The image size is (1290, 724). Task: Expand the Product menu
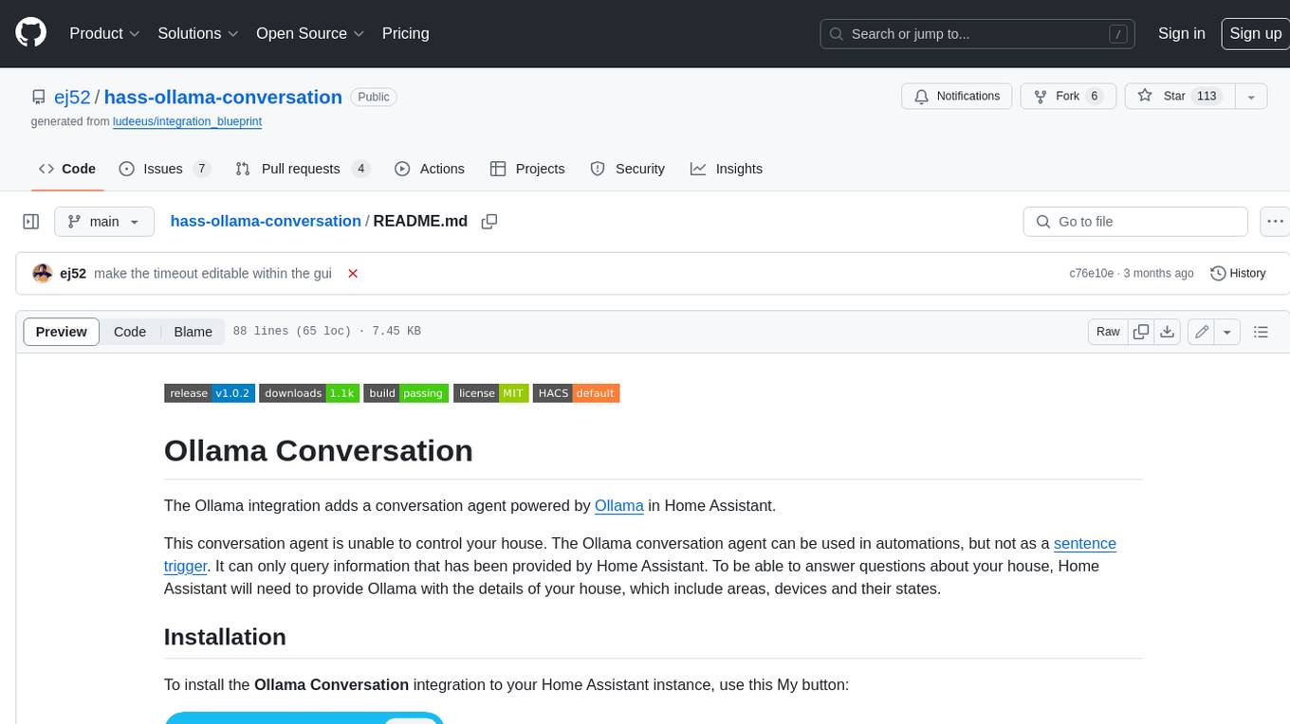(104, 33)
